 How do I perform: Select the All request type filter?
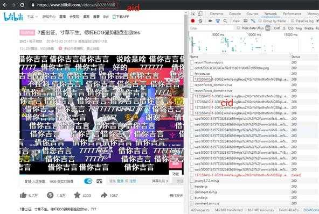tap(268, 28)
